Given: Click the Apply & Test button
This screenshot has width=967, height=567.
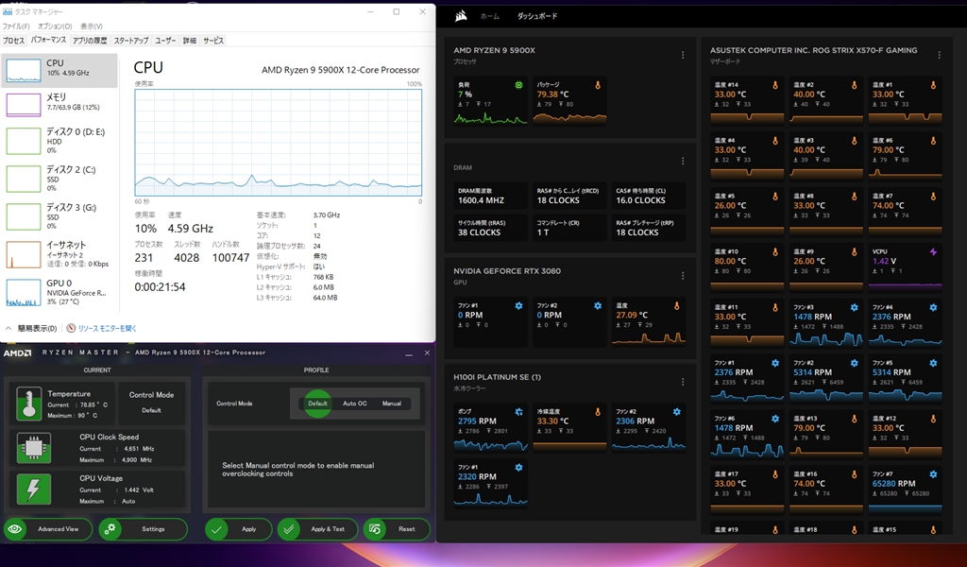Looking at the screenshot, I should (x=317, y=529).
